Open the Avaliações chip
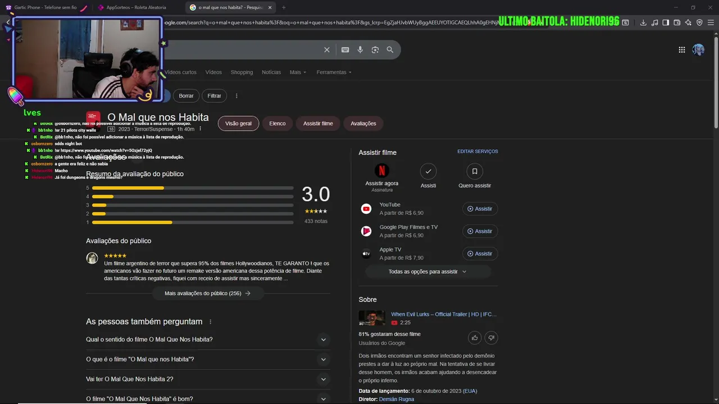This screenshot has width=719, height=404. click(363, 123)
